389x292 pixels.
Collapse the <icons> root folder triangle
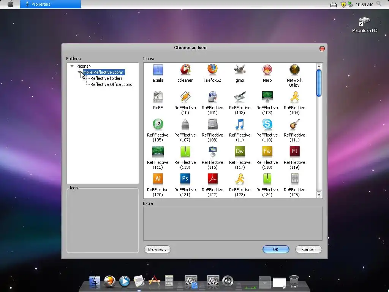pos(72,66)
